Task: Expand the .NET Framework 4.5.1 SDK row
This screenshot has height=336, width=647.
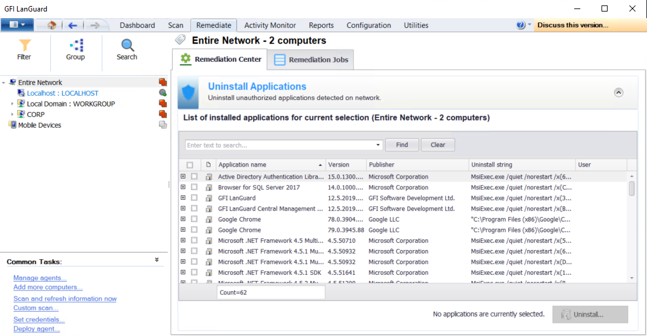Action: (x=183, y=272)
